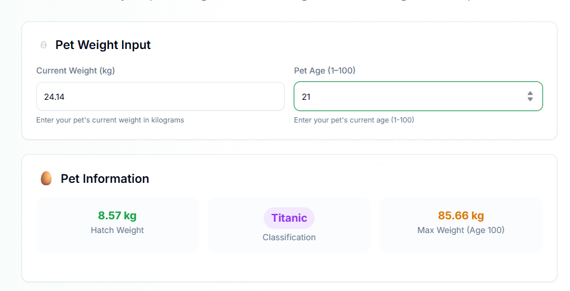Click the Max Weight (Age 100) caption
This screenshot has width=570, height=291.
[x=461, y=230]
